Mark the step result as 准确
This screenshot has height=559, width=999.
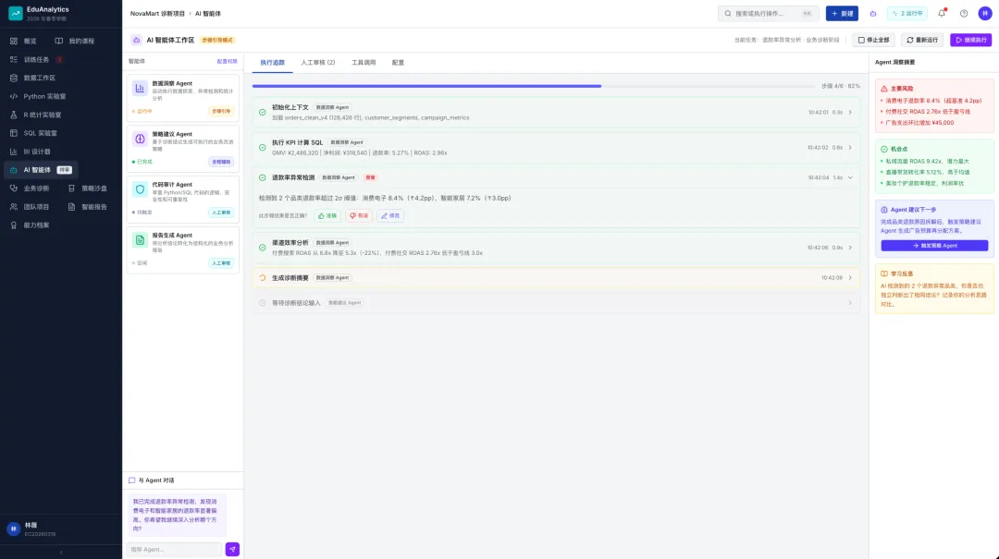click(327, 216)
